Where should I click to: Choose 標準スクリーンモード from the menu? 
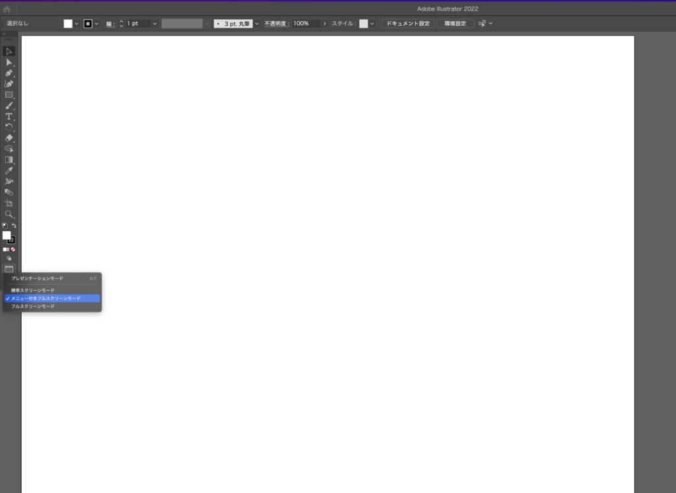pyautogui.click(x=33, y=290)
